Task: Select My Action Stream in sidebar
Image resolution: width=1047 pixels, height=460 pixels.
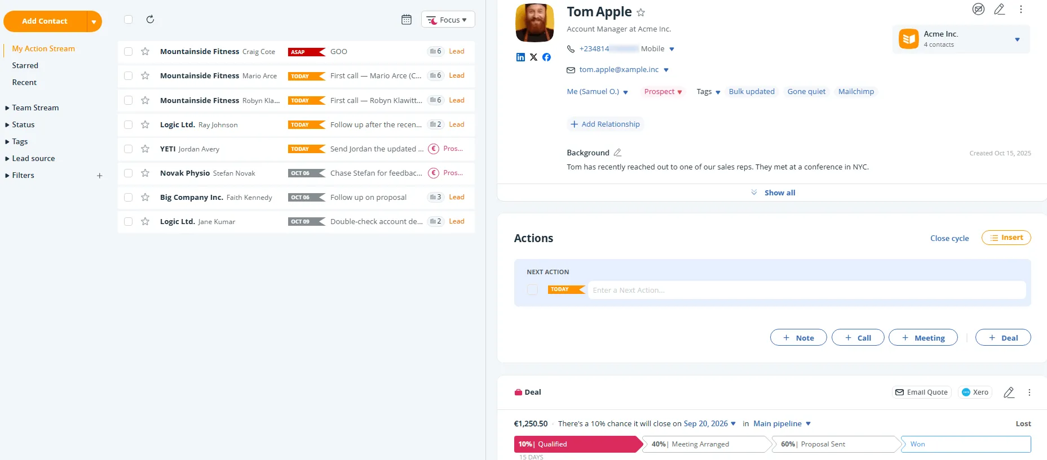Action: [x=43, y=48]
